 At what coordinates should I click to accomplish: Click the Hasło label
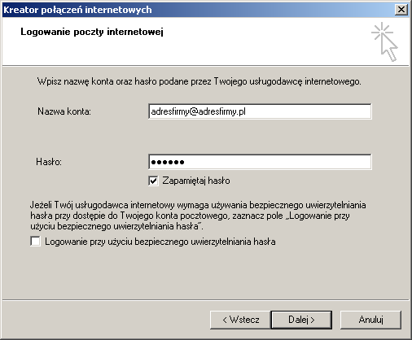click(x=49, y=162)
